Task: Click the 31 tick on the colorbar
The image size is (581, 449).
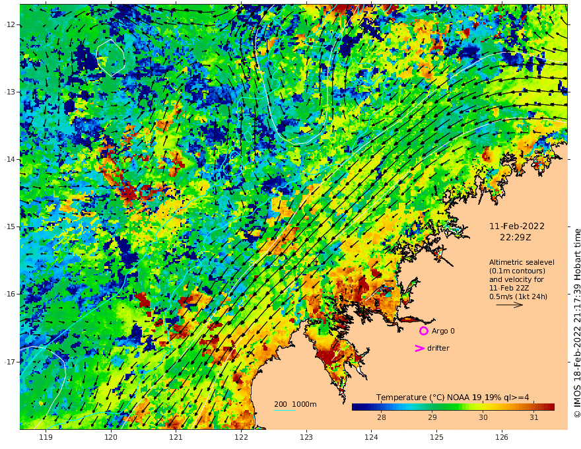Action: (533, 417)
